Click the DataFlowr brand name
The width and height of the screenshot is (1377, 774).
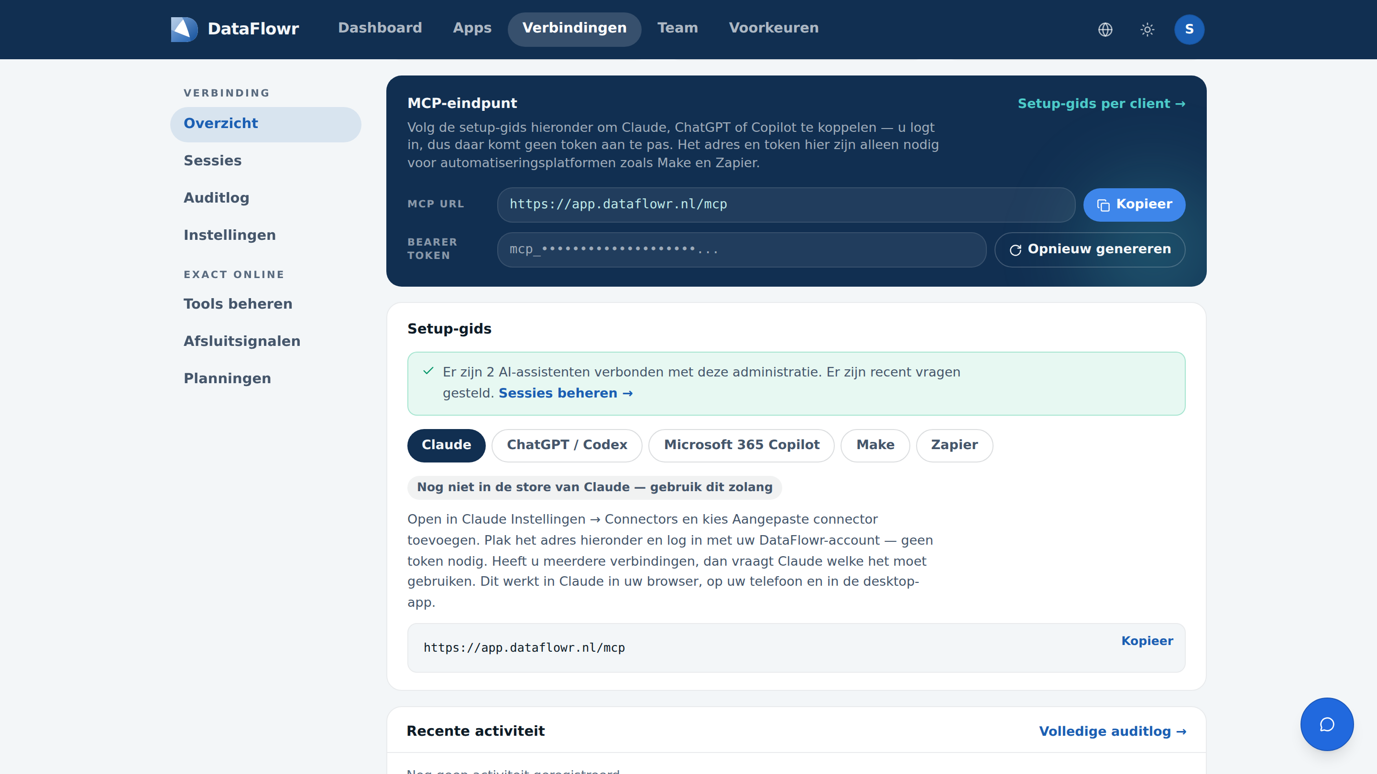[253, 29]
